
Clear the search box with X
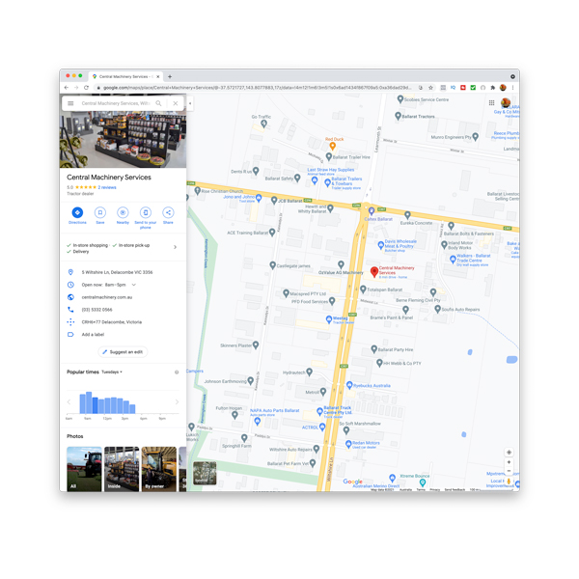point(176,103)
